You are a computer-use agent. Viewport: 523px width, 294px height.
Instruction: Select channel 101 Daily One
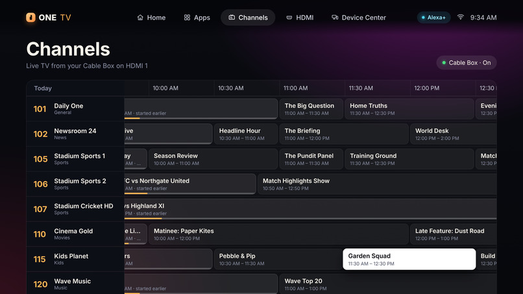(75, 109)
